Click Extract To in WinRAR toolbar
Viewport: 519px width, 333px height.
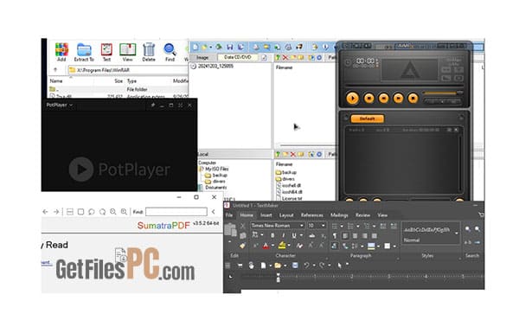pyautogui.click(x=84, y=52)
